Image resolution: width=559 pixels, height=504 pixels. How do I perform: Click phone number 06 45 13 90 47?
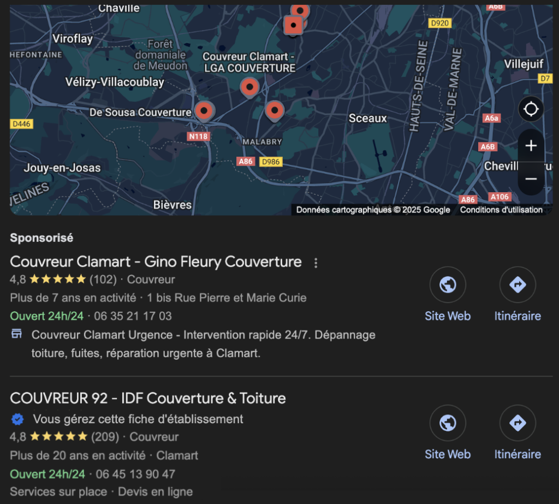(x=135, y=474)
